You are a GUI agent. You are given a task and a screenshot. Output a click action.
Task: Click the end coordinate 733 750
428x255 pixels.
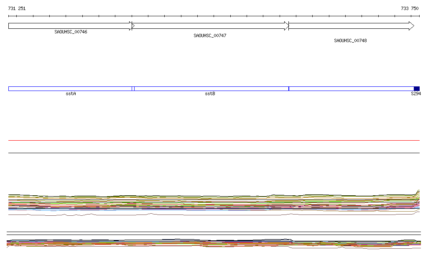click(410, 8)
